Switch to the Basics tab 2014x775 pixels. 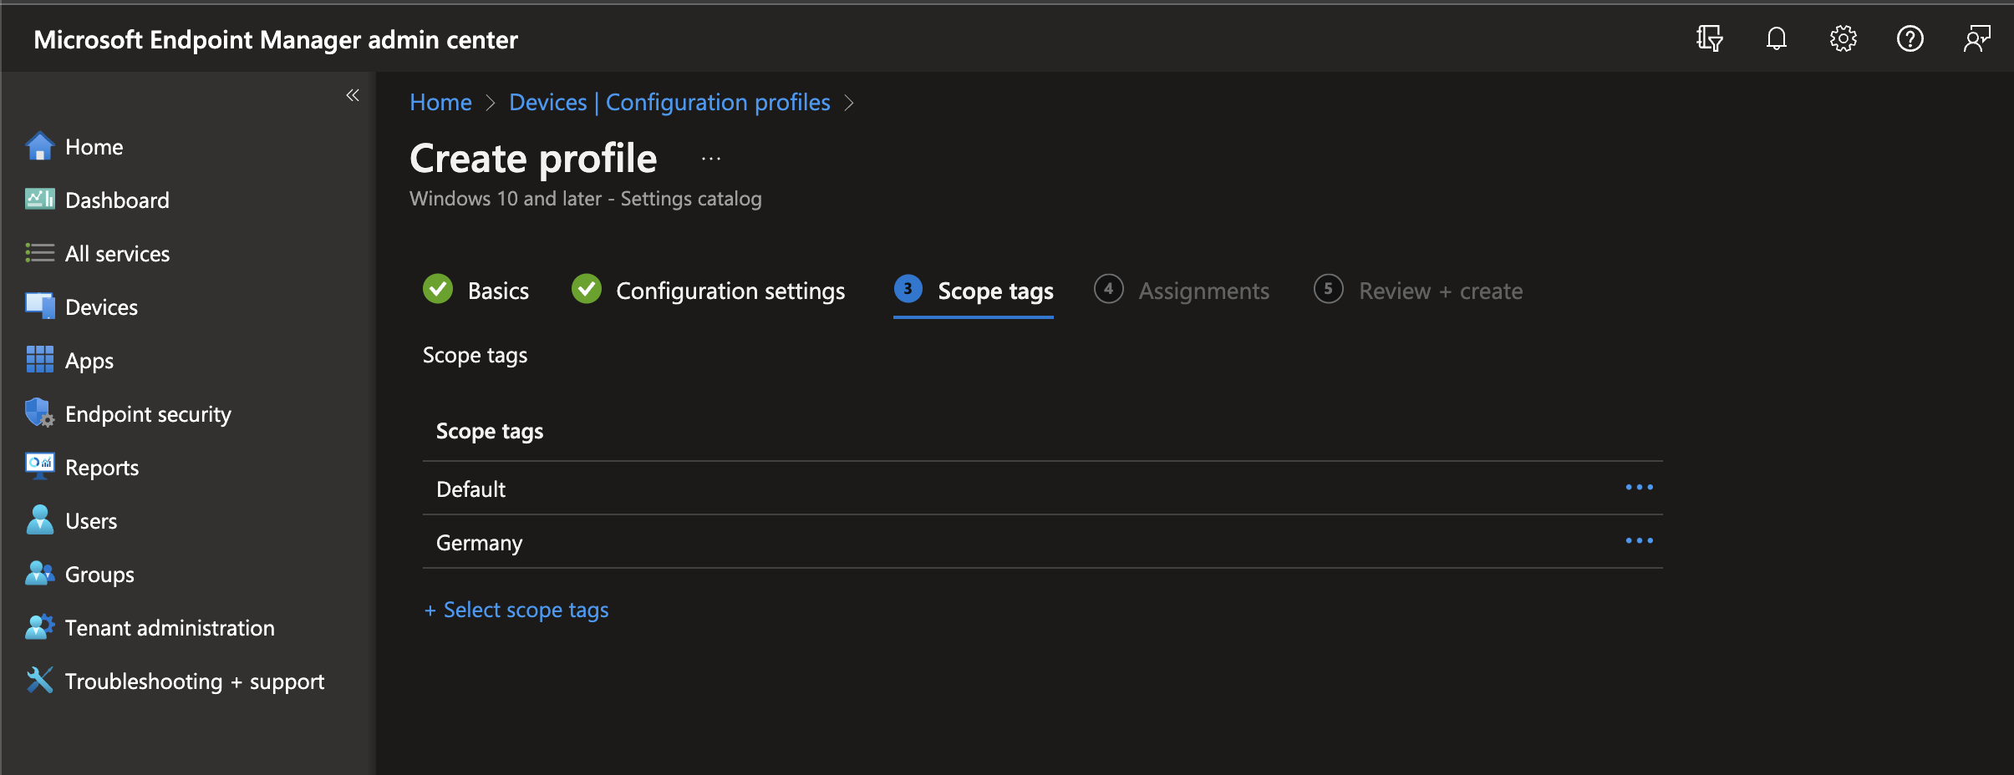pyautogui.click(x=498, y=291)
